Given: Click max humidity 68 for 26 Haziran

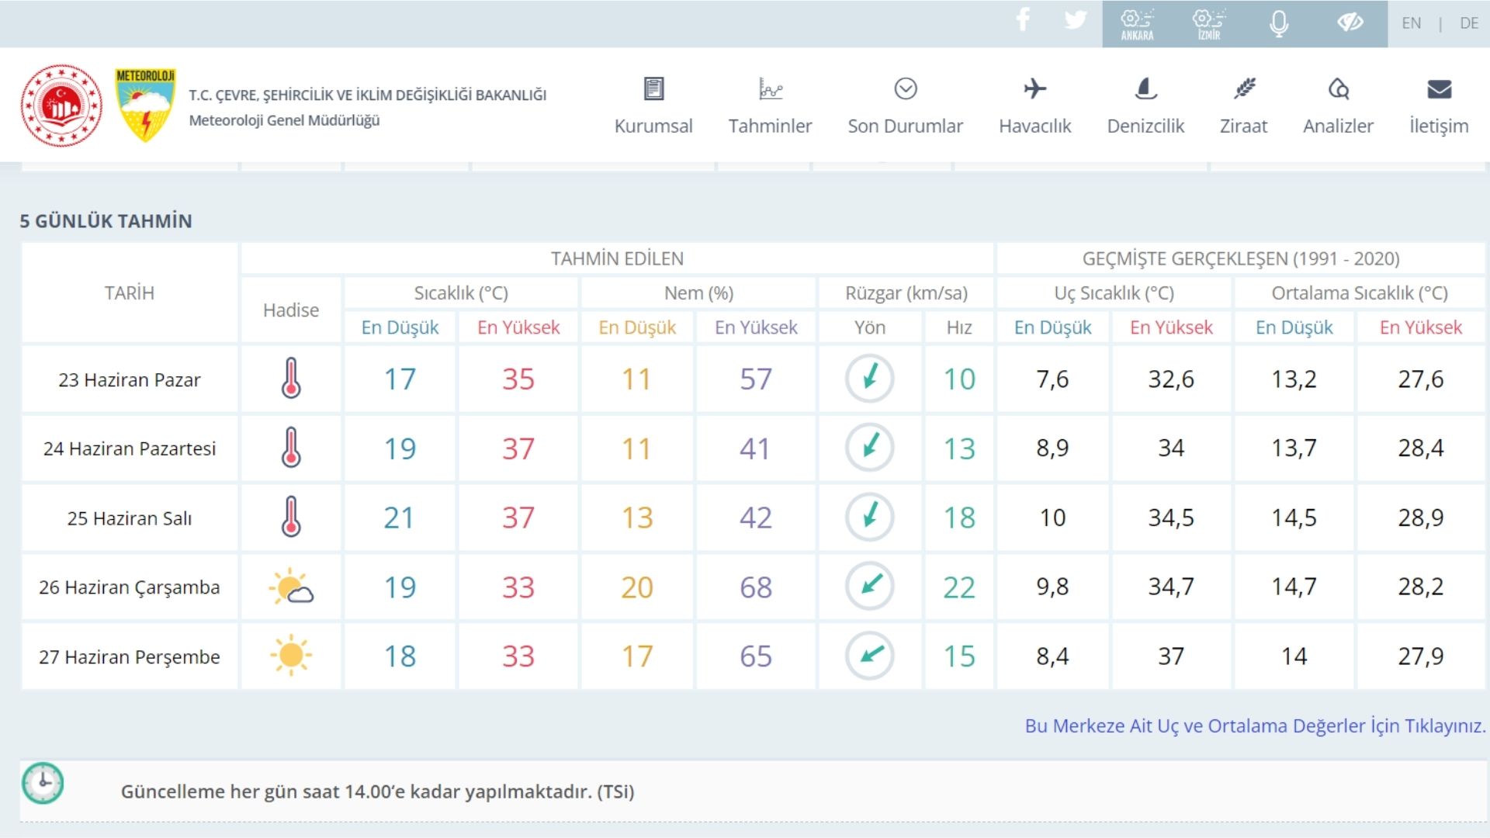Looking at the screenshot, I should click(x=756, y=587).
